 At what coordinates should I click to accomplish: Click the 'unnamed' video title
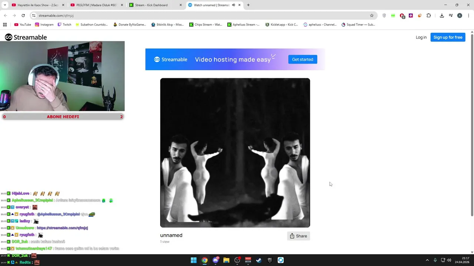tap(171, 235)
